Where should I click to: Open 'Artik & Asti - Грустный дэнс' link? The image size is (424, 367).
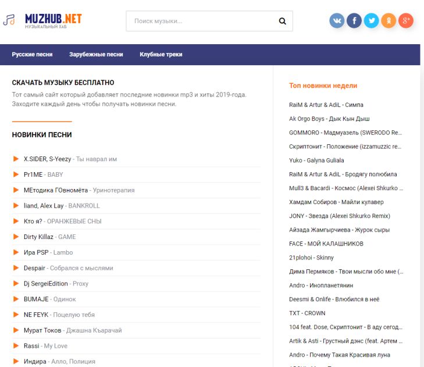(x=346, y=341)
